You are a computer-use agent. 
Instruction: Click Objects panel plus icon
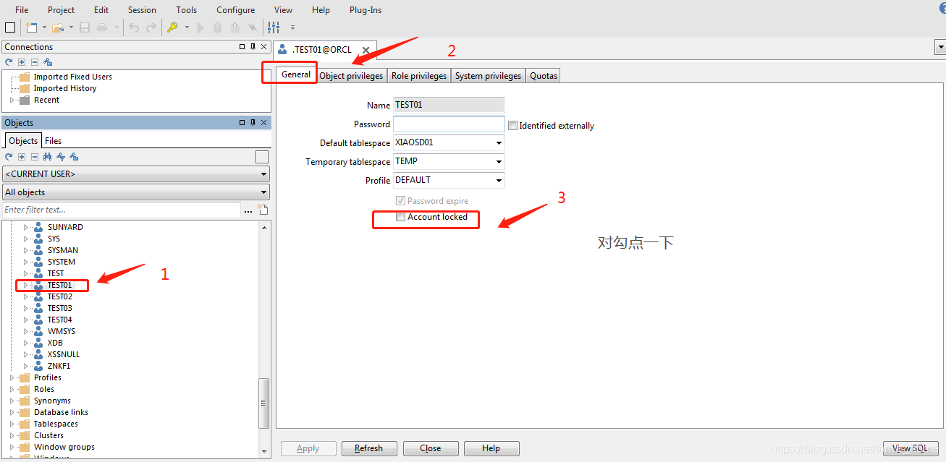click(x=22, y=157)
